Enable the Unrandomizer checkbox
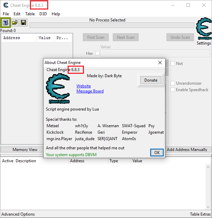The image size is (212, 218). pos(173,83)
